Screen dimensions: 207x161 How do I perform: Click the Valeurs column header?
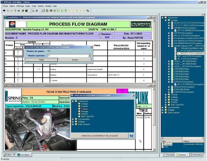click(193, 141)
